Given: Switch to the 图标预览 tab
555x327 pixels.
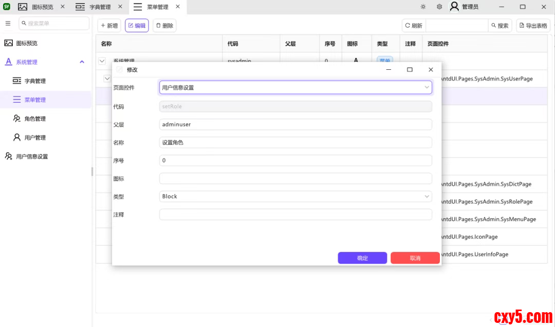Looking at the screenshot, I should [x=42, y=7].
